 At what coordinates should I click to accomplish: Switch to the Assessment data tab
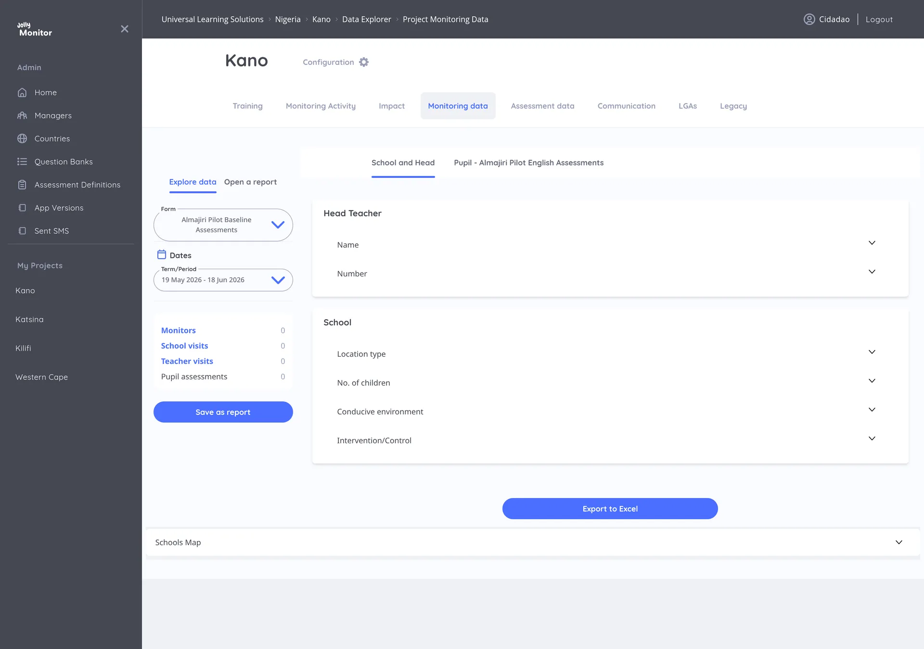tap(542, 106)
